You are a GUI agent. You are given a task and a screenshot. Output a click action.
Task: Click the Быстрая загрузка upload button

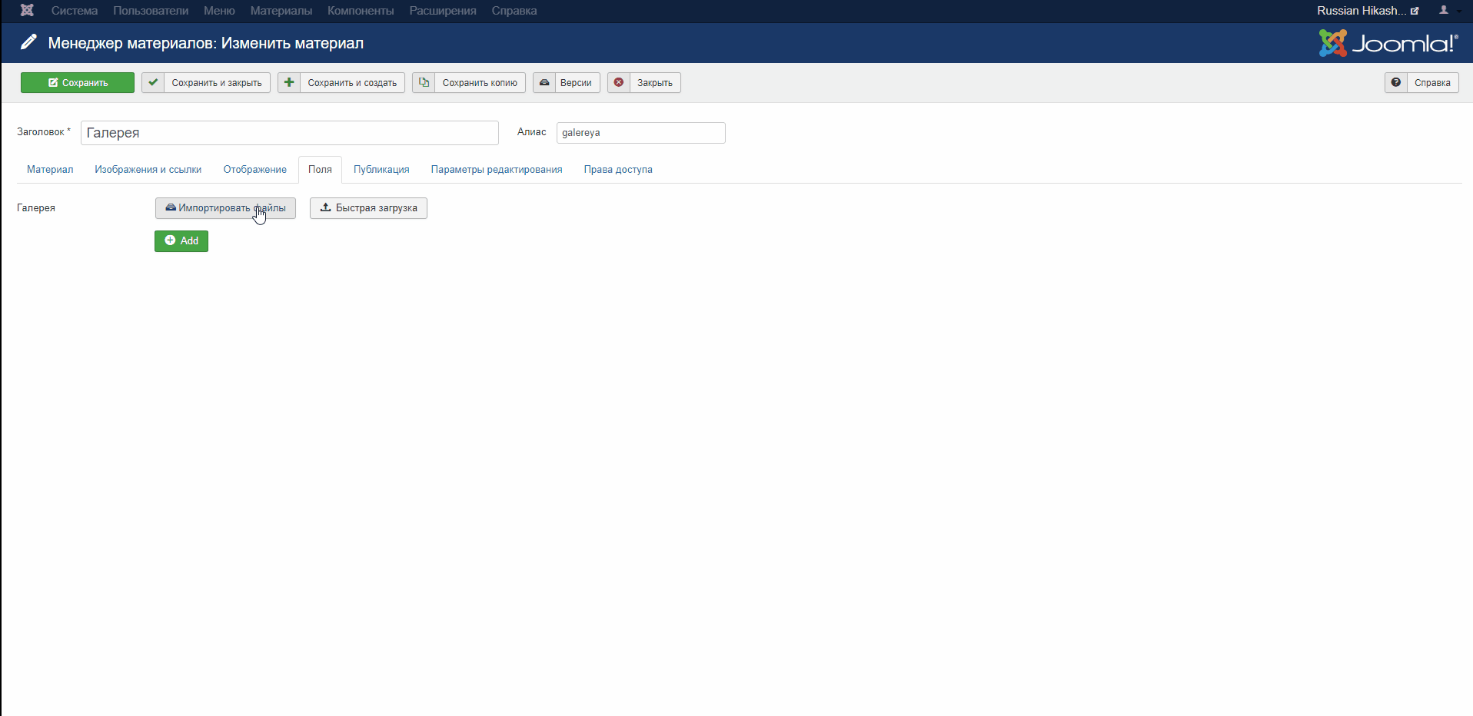368,208
